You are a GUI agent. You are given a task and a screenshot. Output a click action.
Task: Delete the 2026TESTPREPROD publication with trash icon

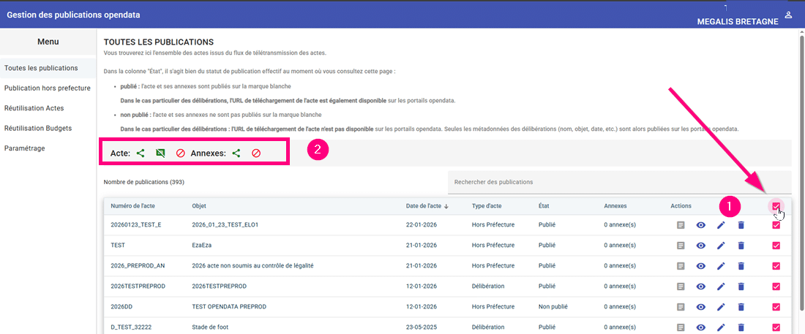click(740, 286)
